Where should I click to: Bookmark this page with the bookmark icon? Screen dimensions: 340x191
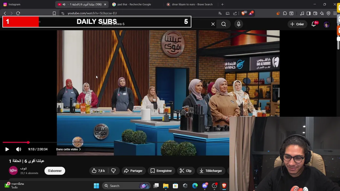[54, 13]
